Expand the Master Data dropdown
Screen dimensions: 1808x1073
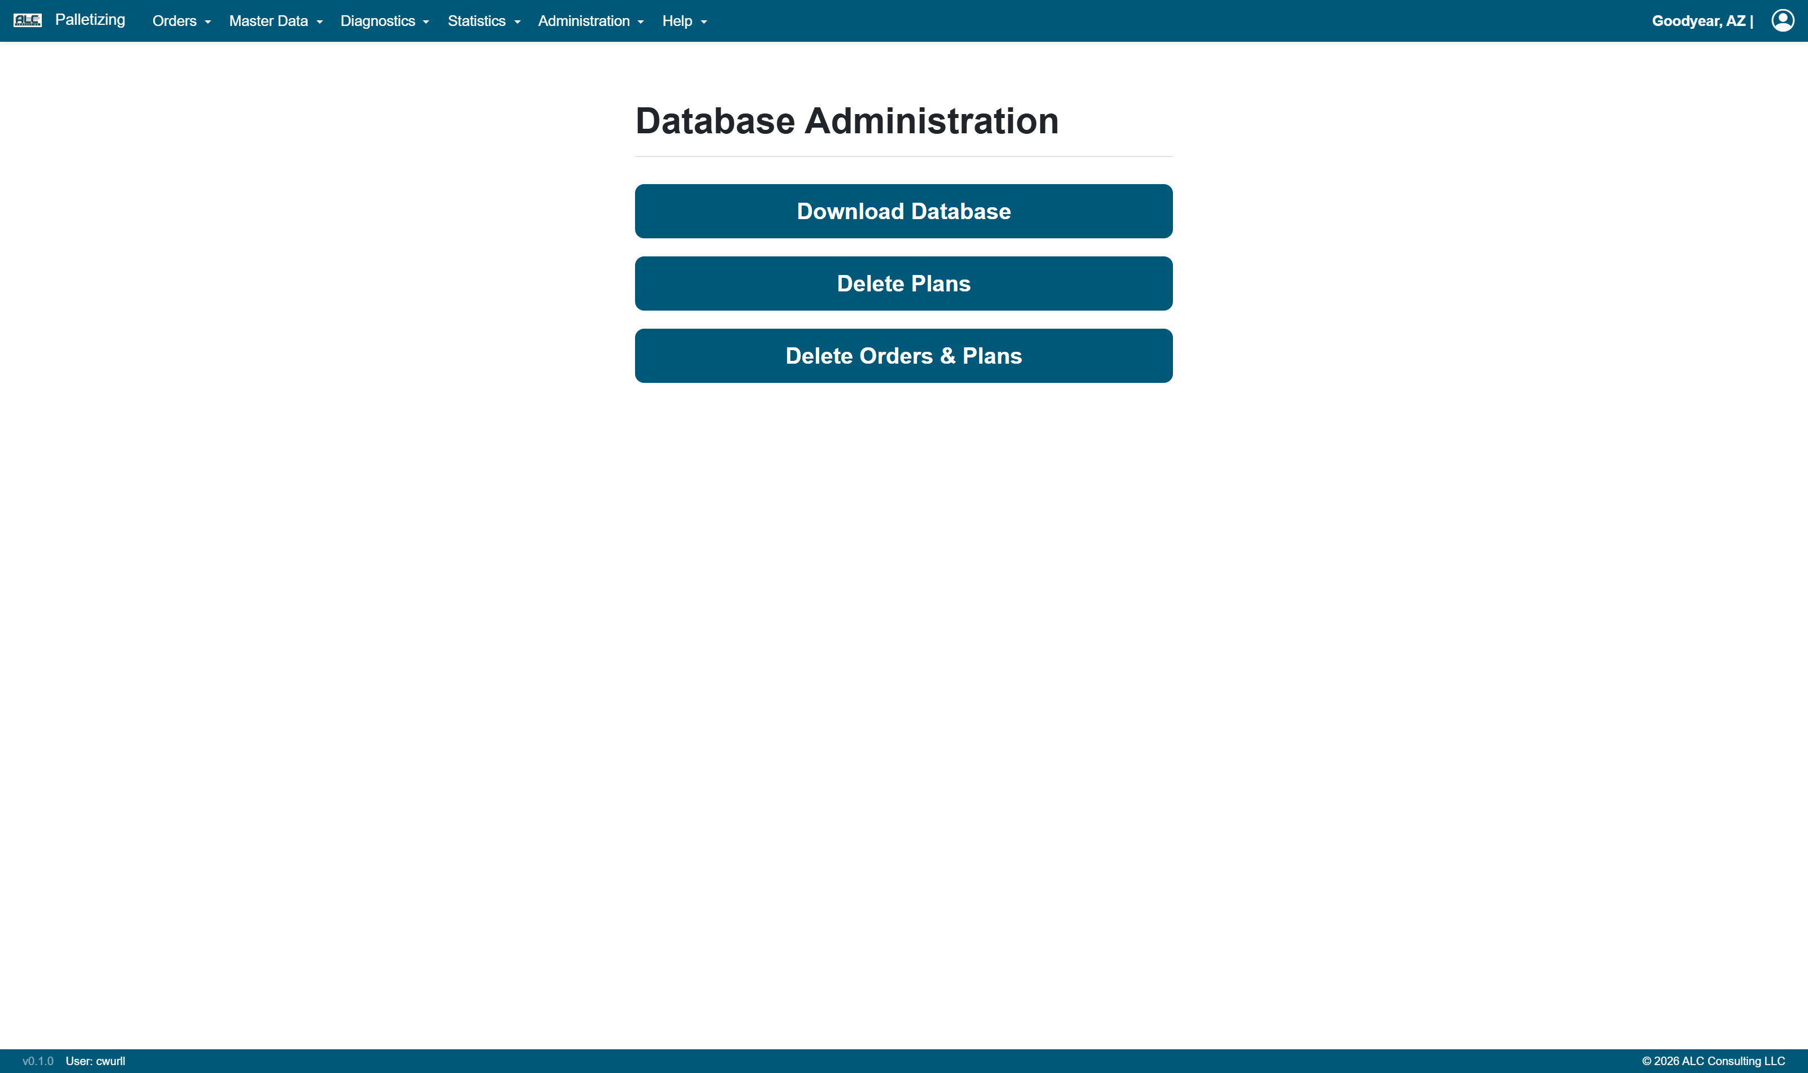coord(276,21)
